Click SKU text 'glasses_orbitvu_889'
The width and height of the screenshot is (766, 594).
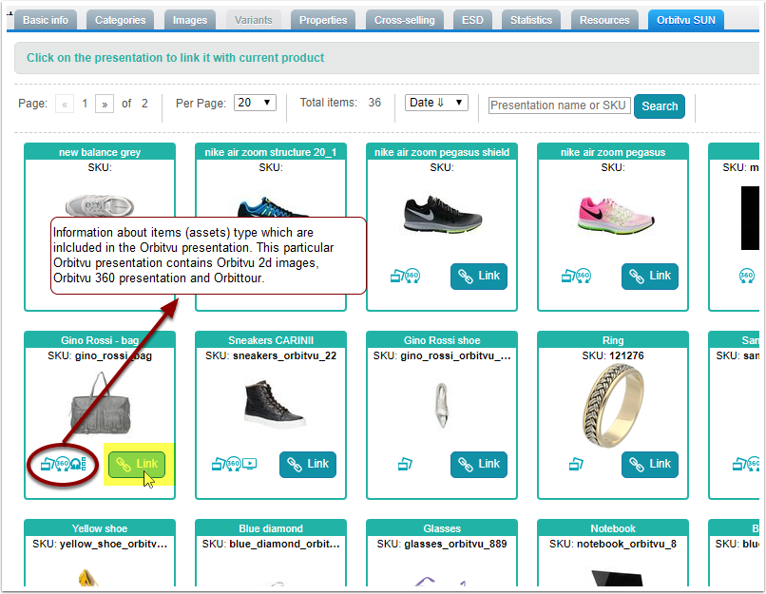(x=455, y=544)
